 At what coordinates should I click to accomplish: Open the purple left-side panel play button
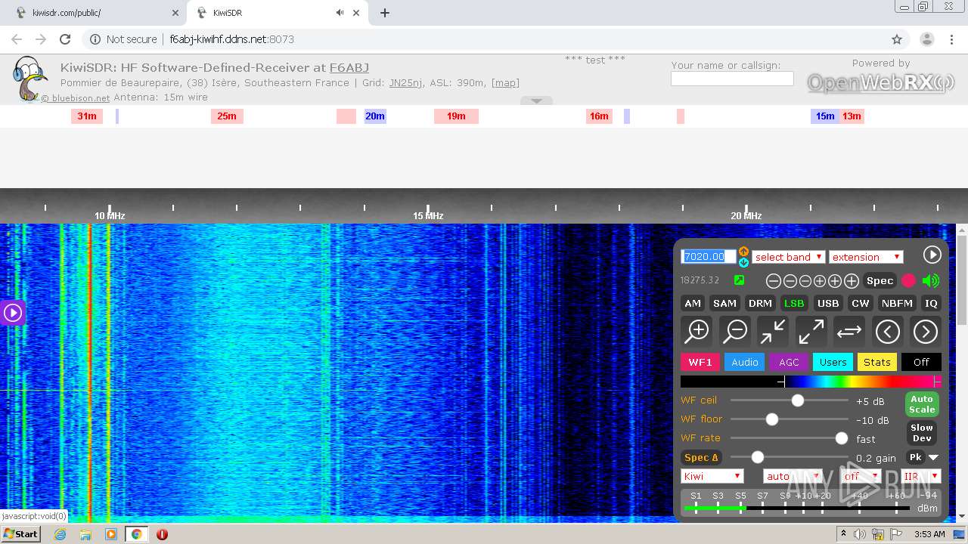pyautogui.click(x=13, y=312)
